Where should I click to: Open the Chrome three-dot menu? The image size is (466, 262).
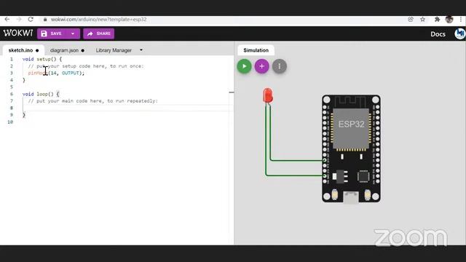pos(461,20)
